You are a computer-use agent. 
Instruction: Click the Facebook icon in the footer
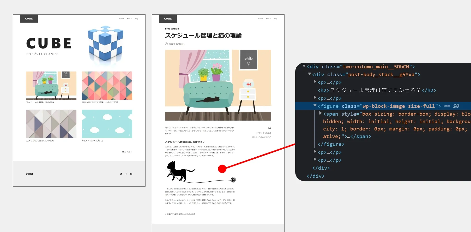(x=126, y=174)
